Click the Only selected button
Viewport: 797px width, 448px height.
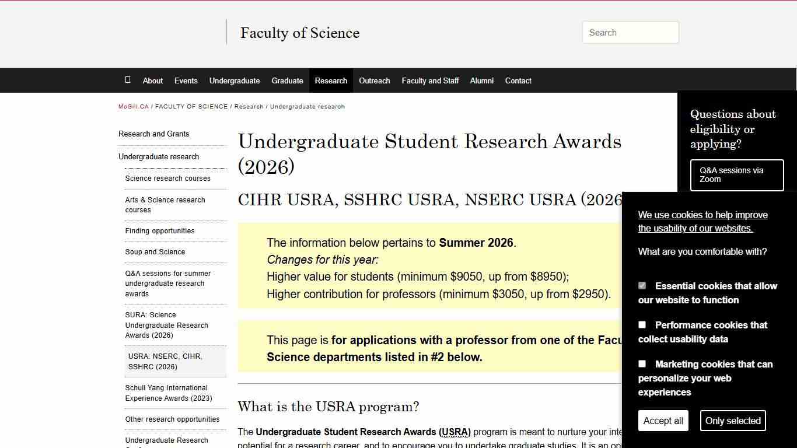(733, 421)
